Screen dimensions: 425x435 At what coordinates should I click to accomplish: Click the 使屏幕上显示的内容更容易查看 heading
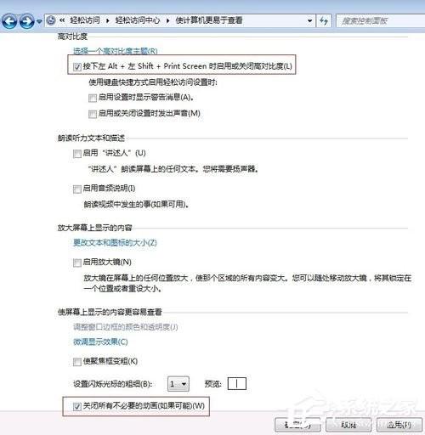tap(110, 312)
